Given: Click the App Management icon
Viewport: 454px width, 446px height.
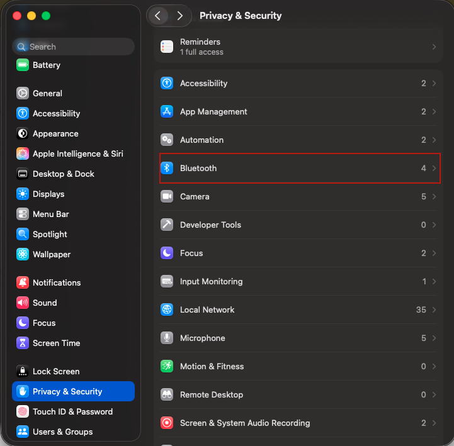Looking at the screenshot, I should pyautogui.click(x=167, y=111).
